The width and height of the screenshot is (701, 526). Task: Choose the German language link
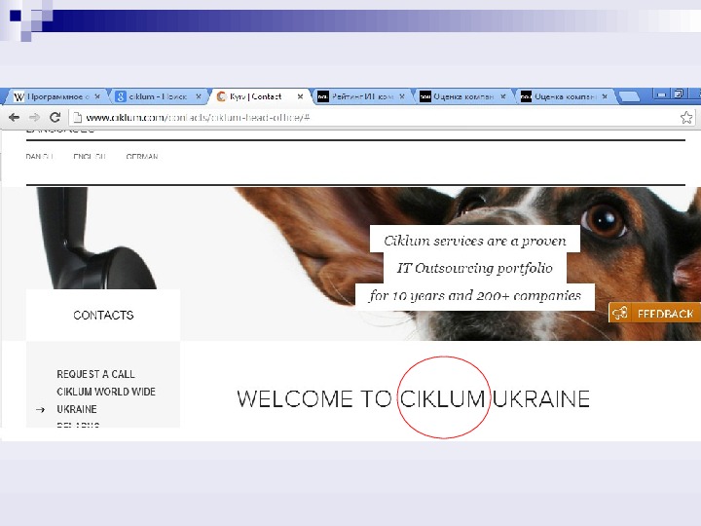142,157
